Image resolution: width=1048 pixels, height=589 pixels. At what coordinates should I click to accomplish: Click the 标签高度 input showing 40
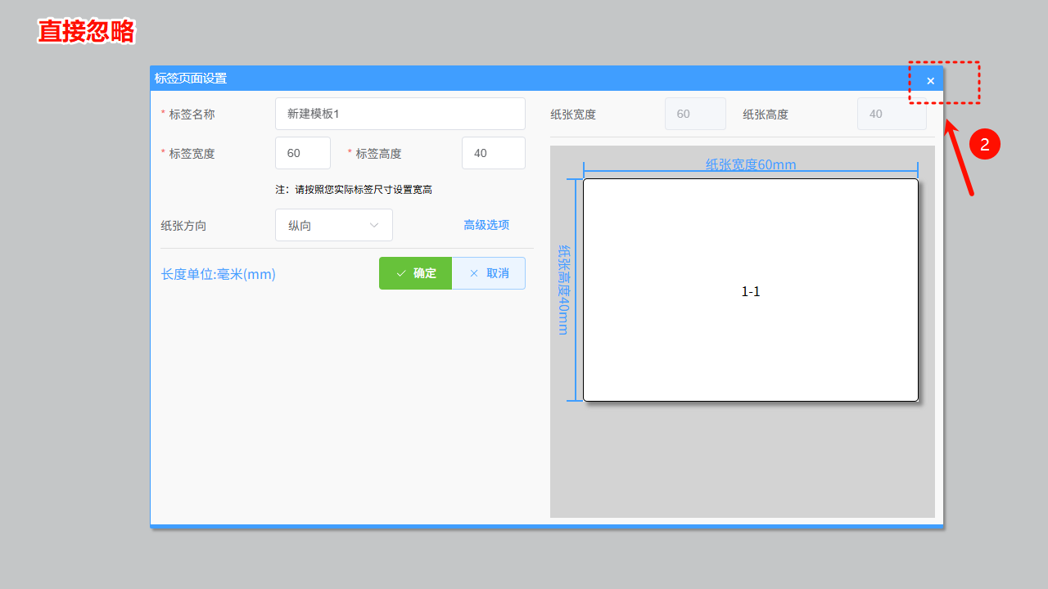[x=494, y=153]
